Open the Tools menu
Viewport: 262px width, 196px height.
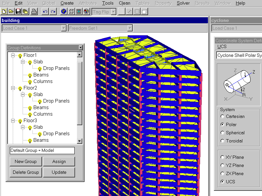pyautogui.click(x=108, y=3)
